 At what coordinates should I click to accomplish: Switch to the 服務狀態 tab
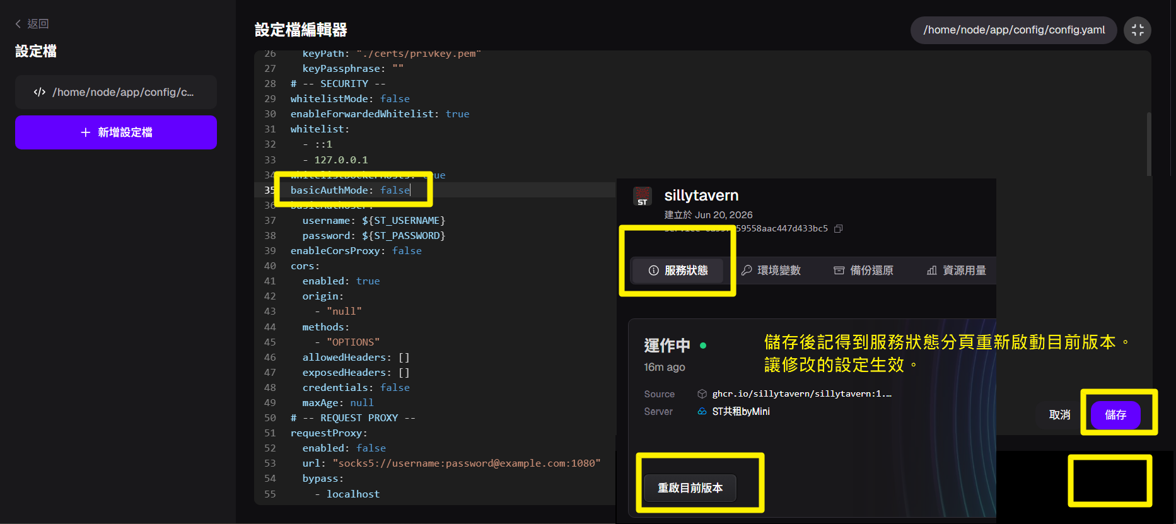(678, 271)
